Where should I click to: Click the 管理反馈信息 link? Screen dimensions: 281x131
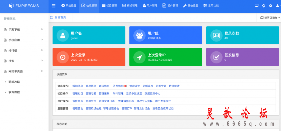[94, 108]
